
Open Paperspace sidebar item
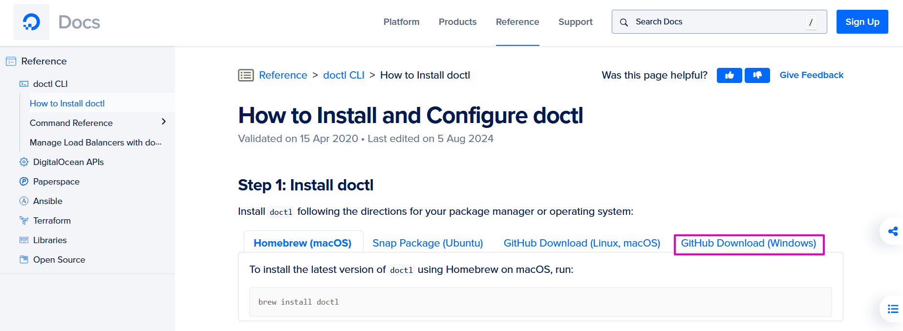pyautogui.click(x=56, y=182)
